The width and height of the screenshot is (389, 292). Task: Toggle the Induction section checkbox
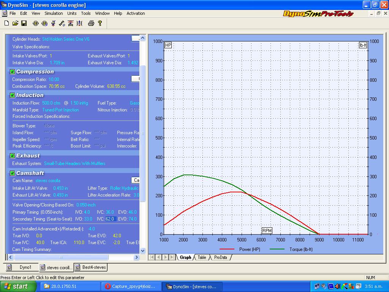[x=12, y=95]
